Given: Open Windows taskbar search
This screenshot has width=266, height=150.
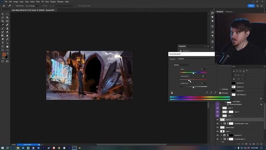Looking at the screenshot, I should coord(7,148).
